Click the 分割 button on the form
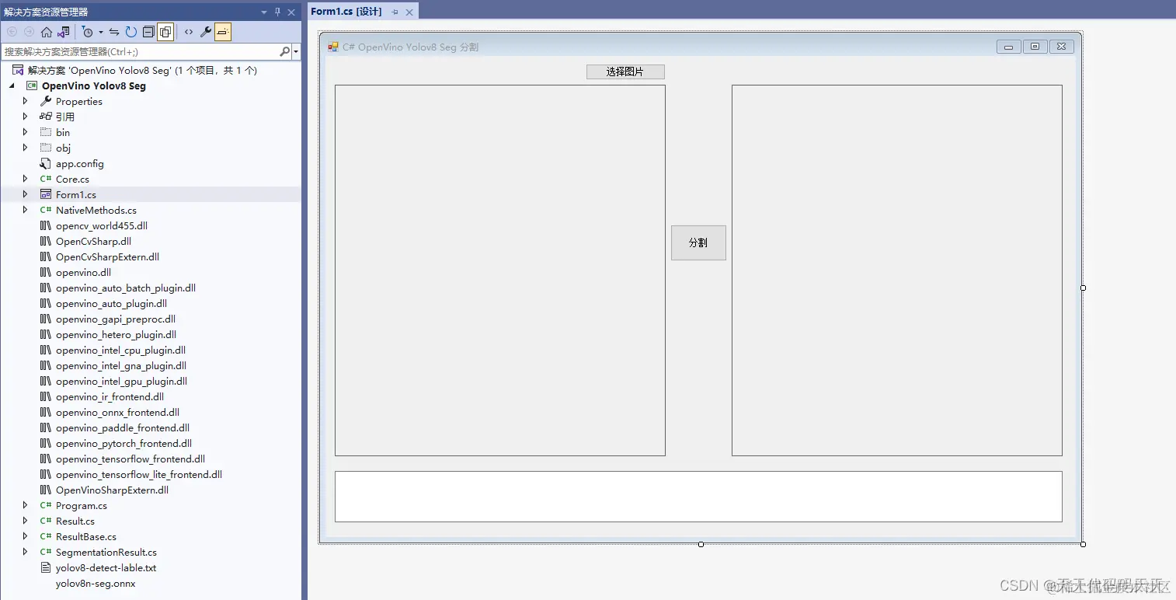Screen dimensions: 1176x600 (x=698, y=242)
